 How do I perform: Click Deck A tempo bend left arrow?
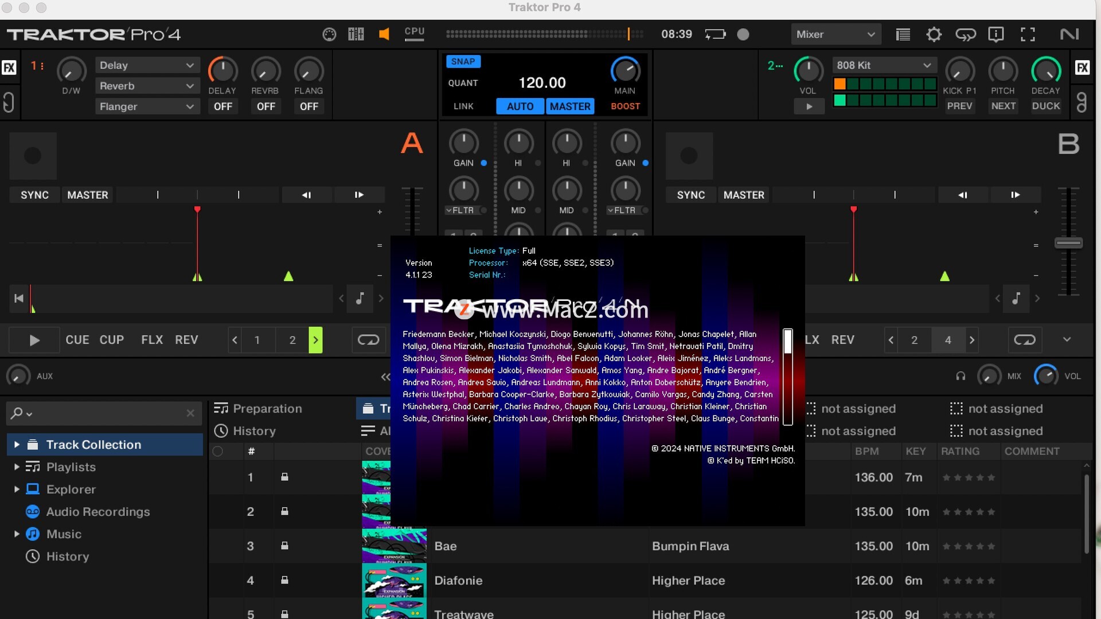(x=307, y=195)
